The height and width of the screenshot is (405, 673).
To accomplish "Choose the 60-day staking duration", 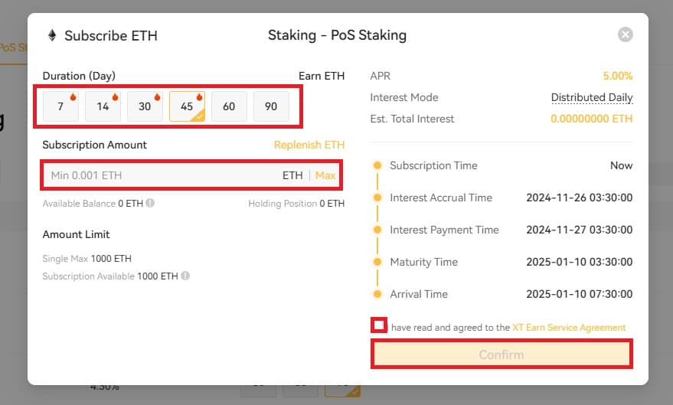I will coord(229,106).
